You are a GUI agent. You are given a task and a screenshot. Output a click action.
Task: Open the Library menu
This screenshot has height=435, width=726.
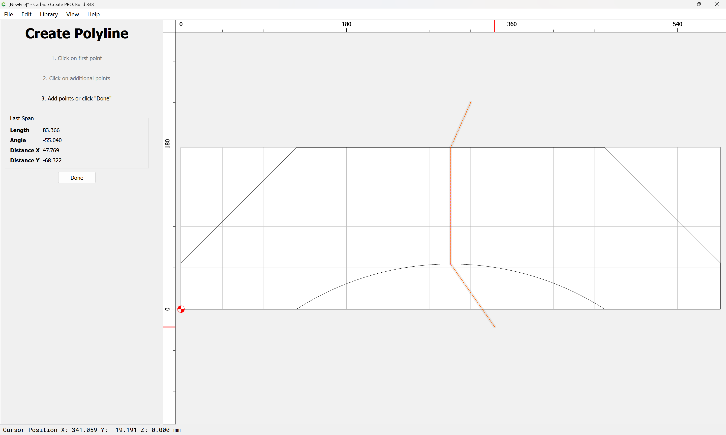(x=49, y=14)
